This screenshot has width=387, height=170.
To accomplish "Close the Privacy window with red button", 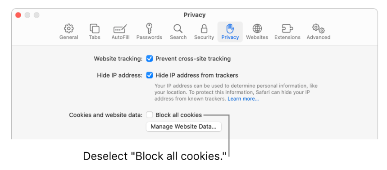I will [x=18, y=15].
